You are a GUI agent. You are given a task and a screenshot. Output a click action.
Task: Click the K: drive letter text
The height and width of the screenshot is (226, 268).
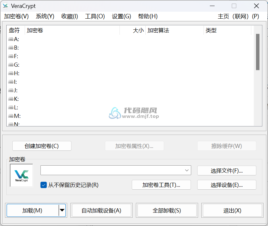click(16, 99)
